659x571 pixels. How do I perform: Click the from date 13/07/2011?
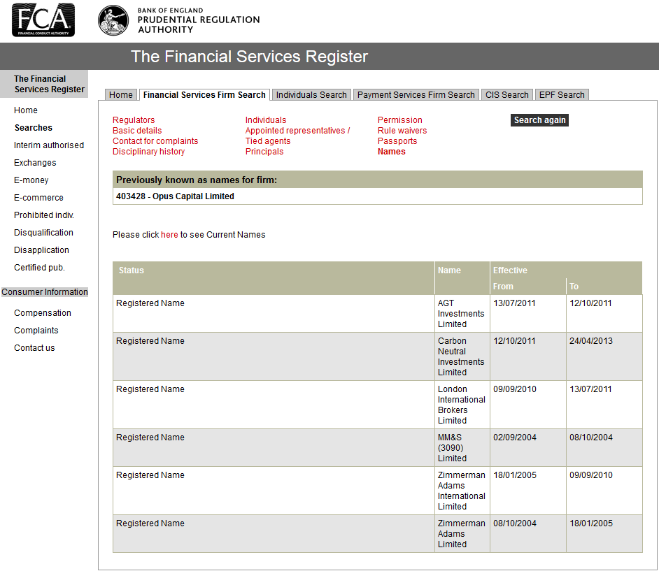tap(514, 303)
